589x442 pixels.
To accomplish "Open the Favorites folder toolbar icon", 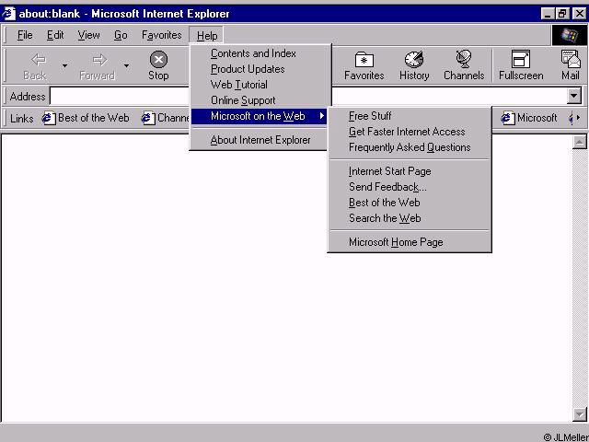I will (364, 61).
